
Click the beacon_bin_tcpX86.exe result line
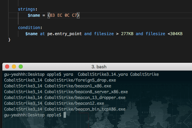65,109
